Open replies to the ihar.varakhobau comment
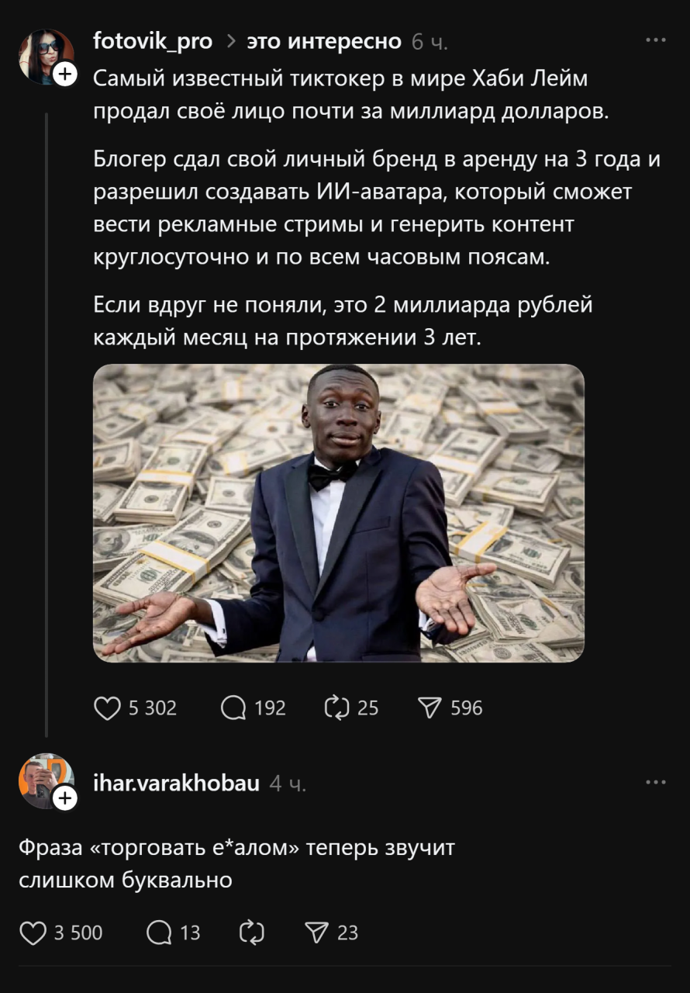The width and height of the screenshot is (690, 993). pyautogui.click(x=159, y=932)
